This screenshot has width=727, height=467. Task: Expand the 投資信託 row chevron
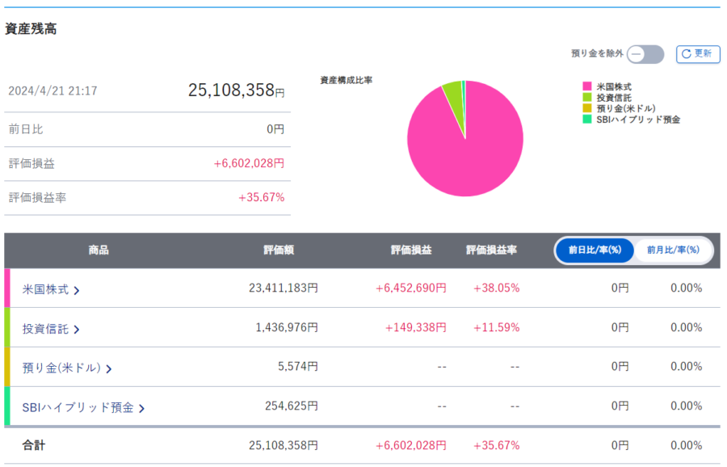(x=77, y=329)
